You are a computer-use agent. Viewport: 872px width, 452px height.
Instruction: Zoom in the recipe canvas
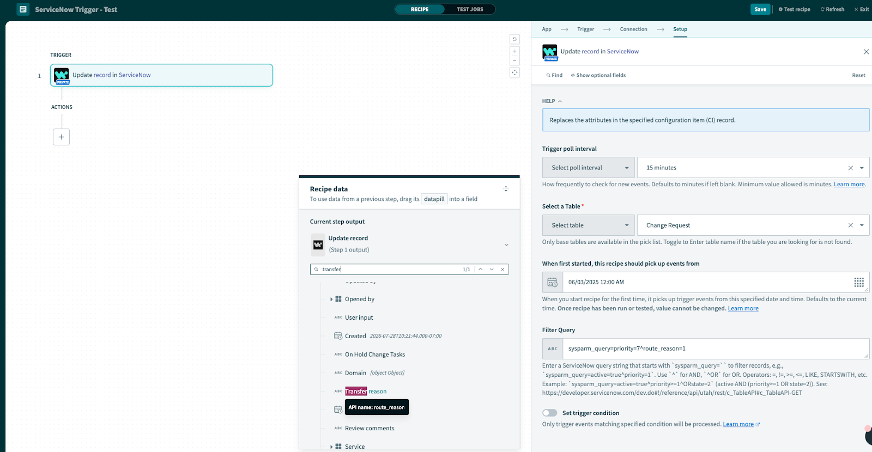coord(514,51)
